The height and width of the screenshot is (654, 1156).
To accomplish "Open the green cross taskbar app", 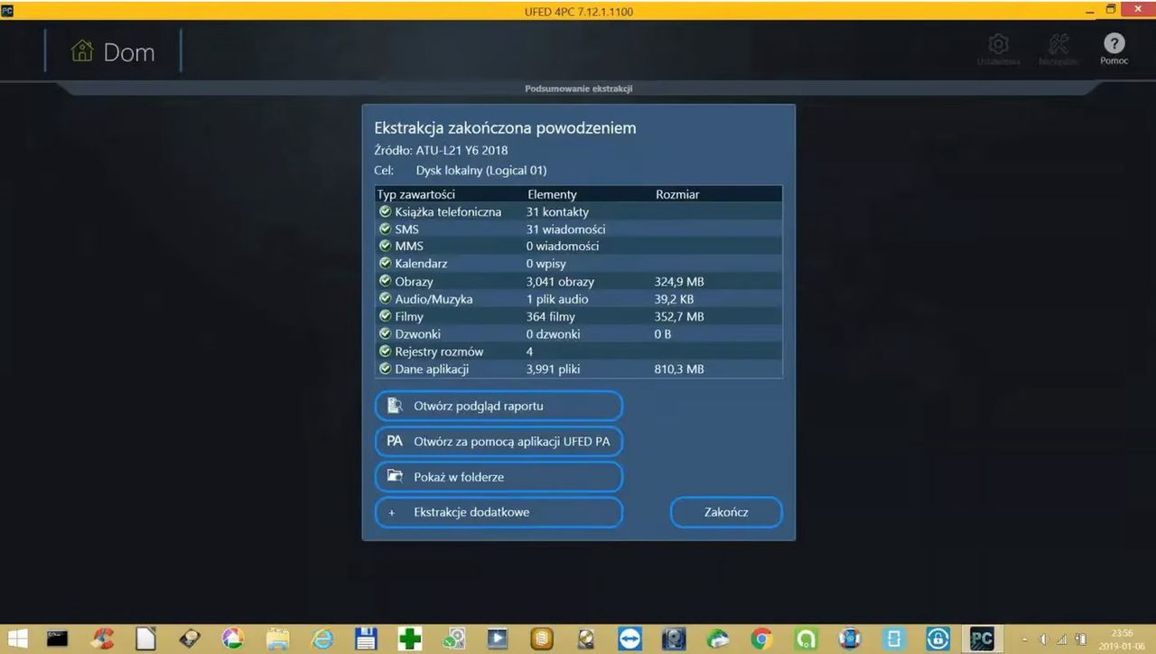I will 409,639.
